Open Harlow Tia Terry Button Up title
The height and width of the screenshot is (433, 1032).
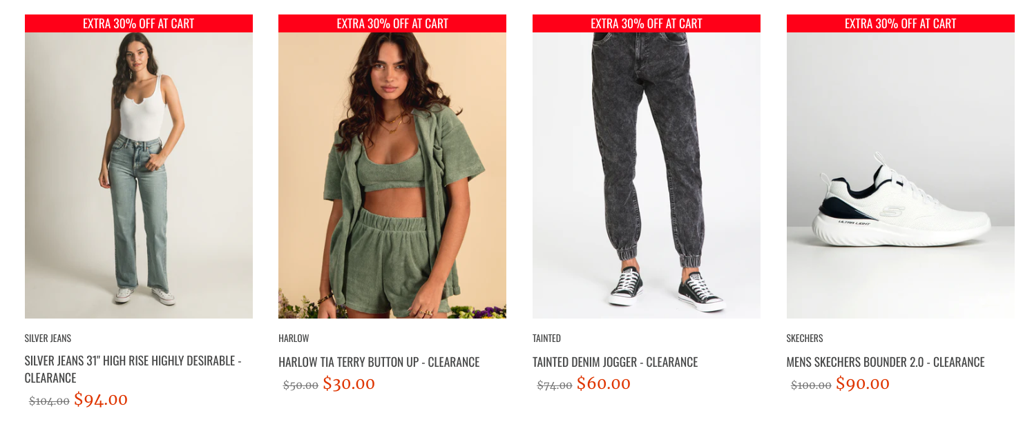click(379, 361)
